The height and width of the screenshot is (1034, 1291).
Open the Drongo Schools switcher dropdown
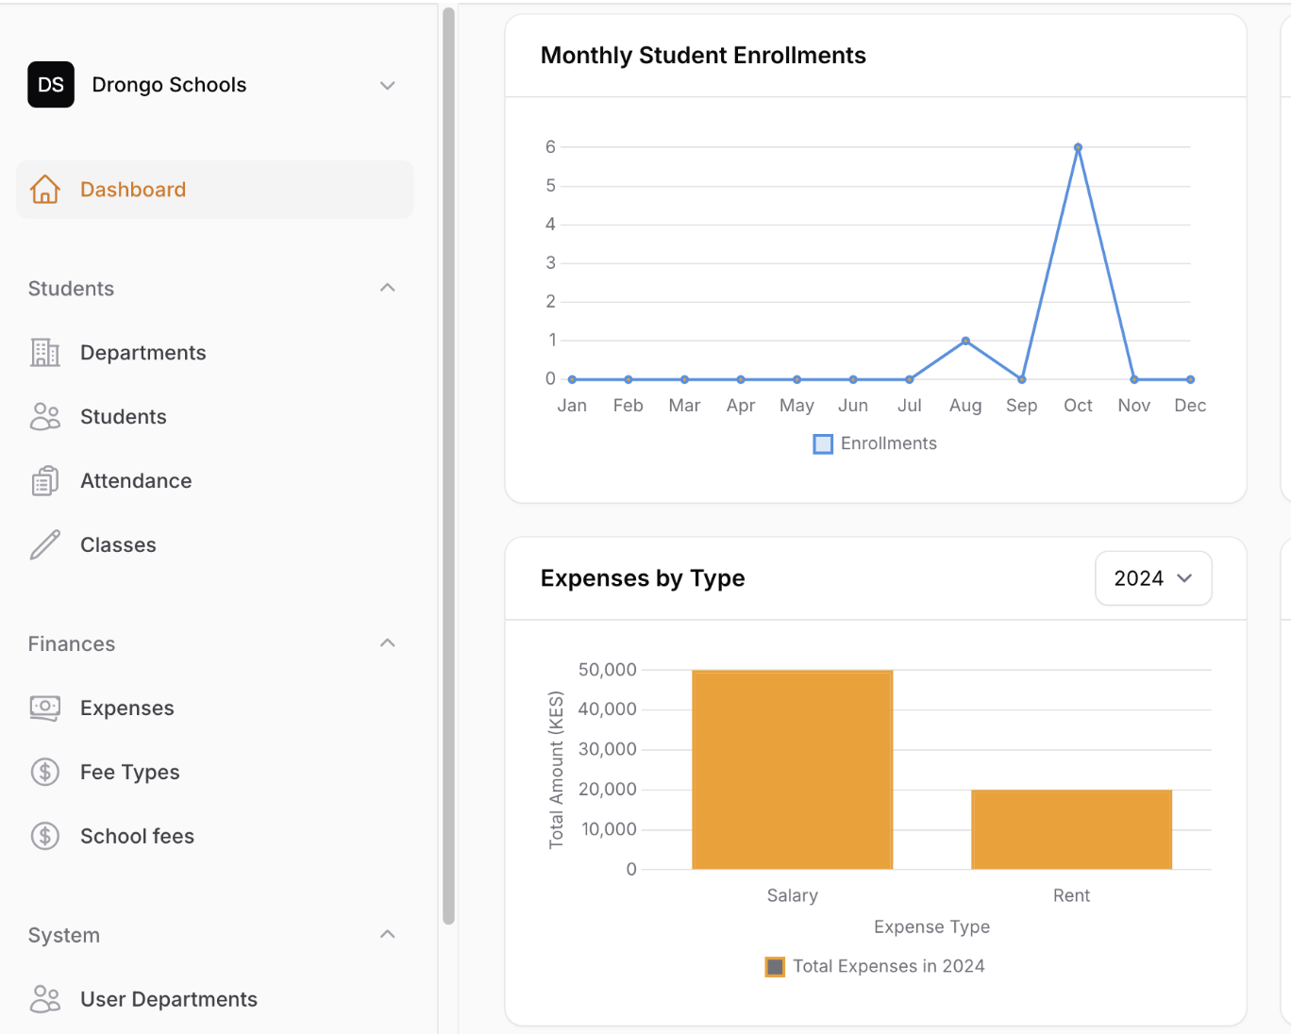[x=387, y=85]
